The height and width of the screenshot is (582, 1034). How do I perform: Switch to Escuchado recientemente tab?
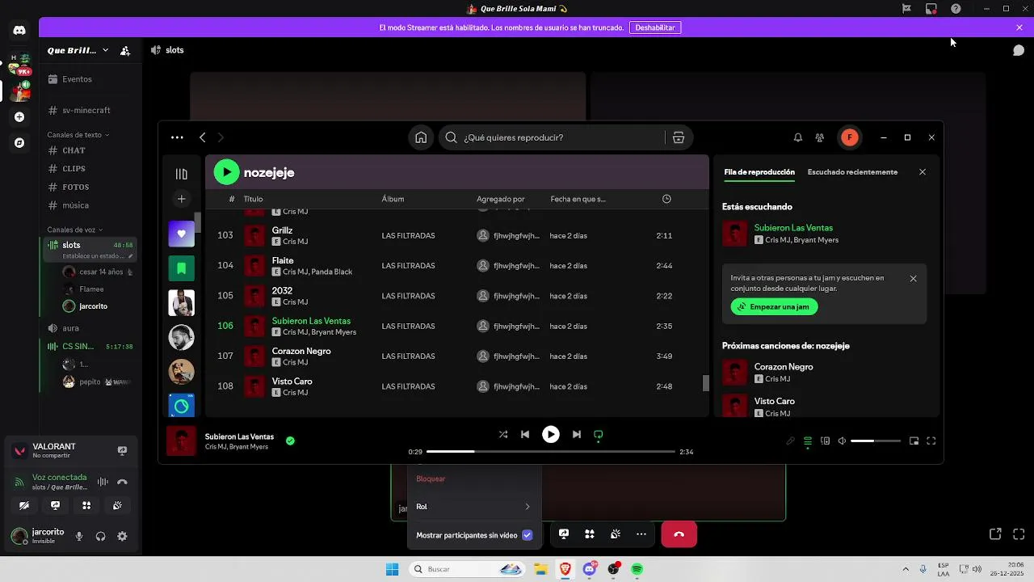click(x=852, y=172)
